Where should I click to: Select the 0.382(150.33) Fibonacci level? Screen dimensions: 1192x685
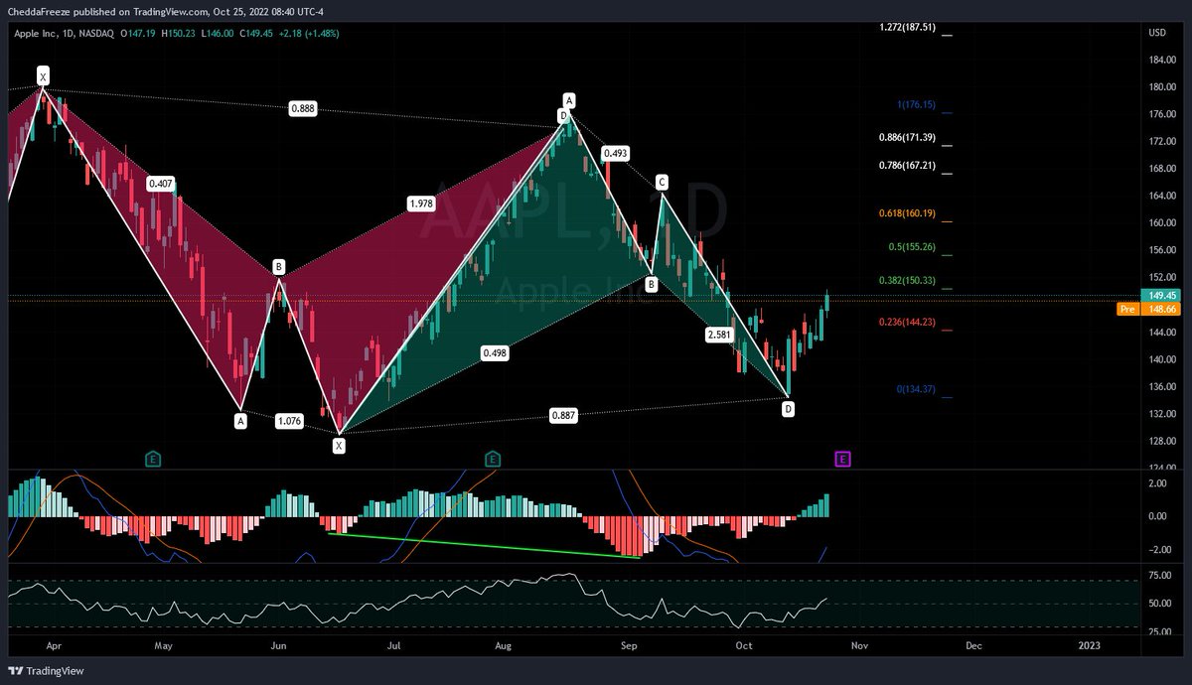[908, 281]
